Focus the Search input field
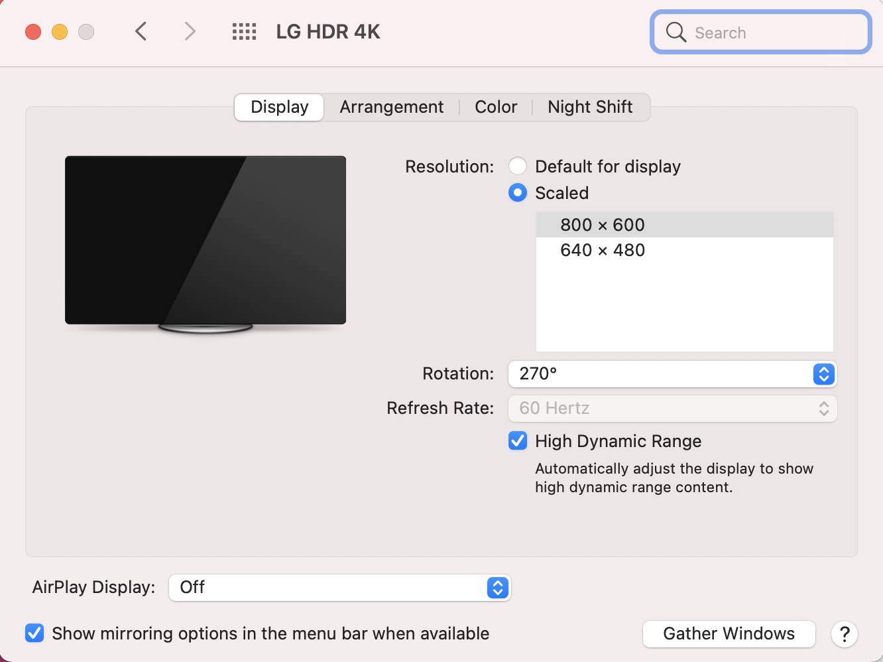 (x=760, y=32)
